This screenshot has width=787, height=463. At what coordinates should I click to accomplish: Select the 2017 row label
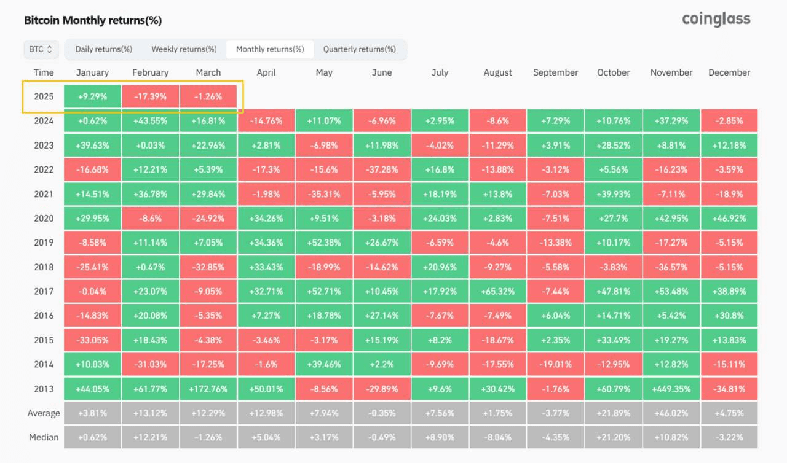point(44,291)
